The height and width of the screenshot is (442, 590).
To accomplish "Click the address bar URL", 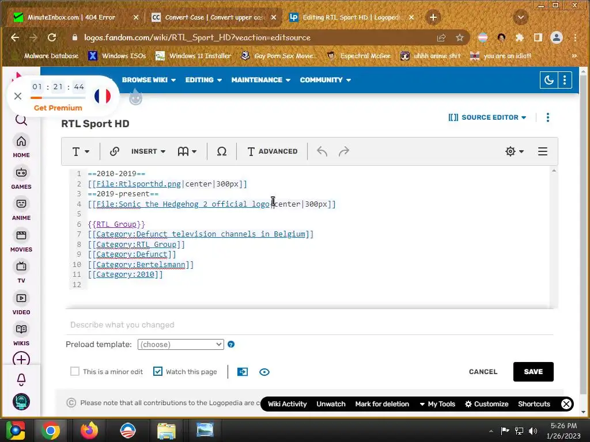I will [x=197, y=37].
